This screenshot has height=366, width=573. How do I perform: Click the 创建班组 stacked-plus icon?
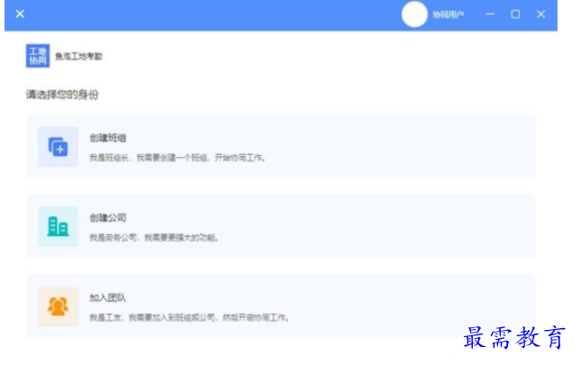tap(58, 147)
